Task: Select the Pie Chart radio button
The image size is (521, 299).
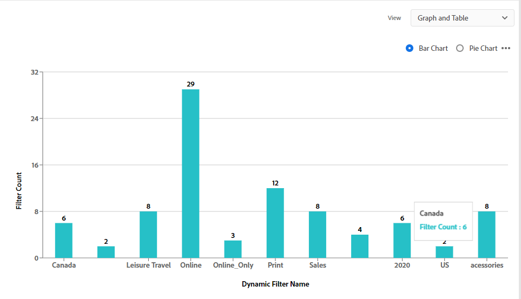Action: (460, 48)
